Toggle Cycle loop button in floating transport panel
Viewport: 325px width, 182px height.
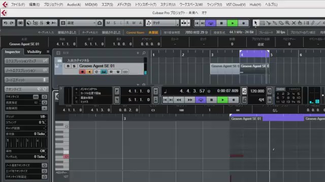coord(201,100)
